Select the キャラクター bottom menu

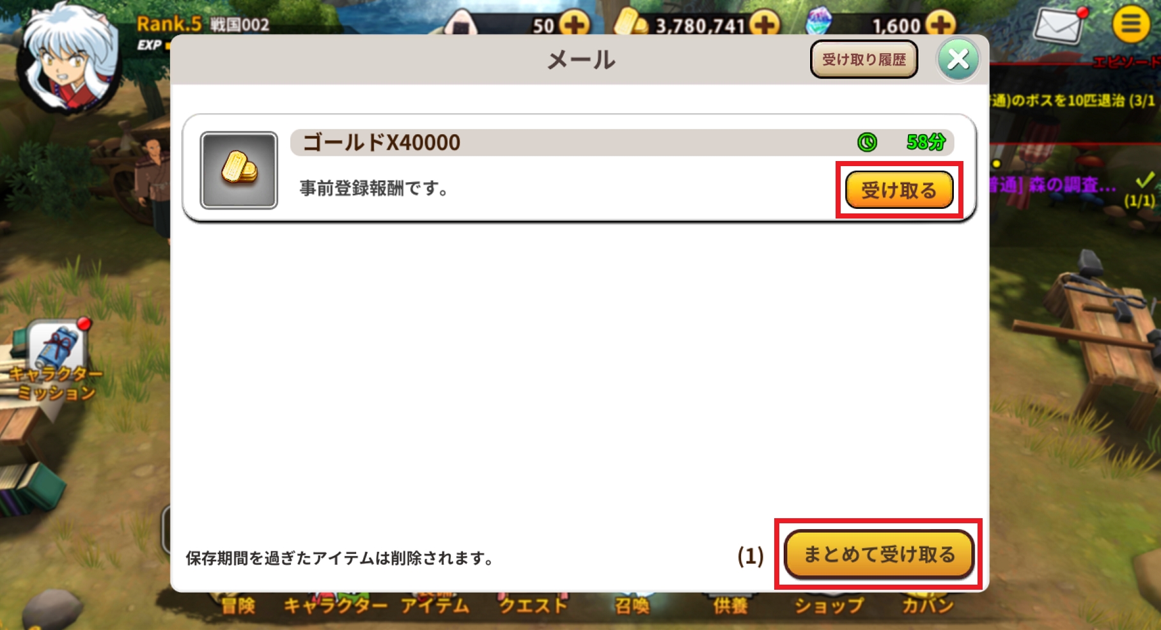(x=335, y=605)
